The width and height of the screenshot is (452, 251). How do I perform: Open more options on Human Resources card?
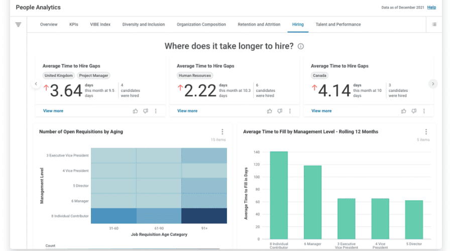click(290, 111)
